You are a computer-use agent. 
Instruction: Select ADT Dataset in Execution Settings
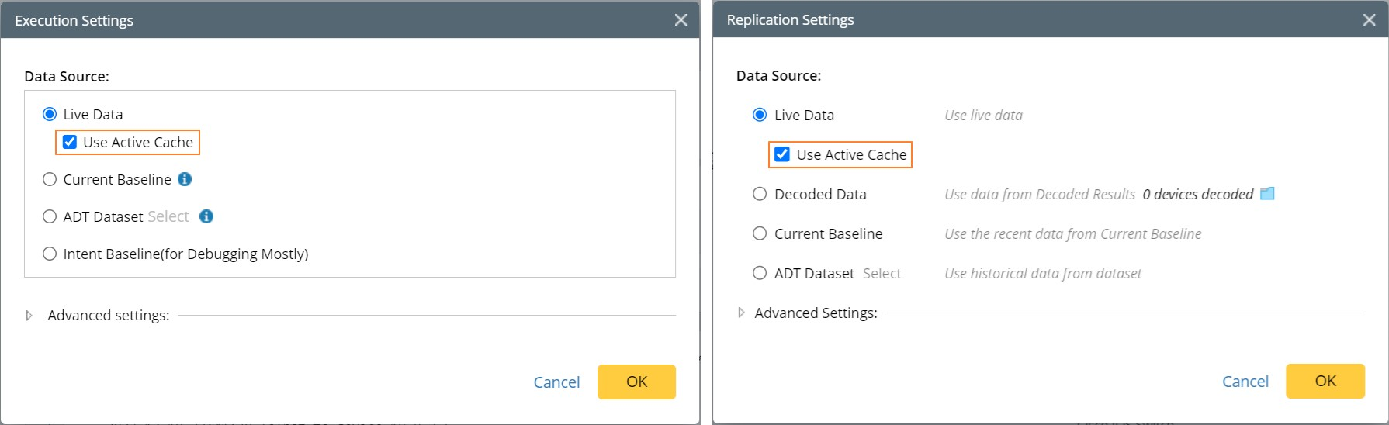(50, 216)
